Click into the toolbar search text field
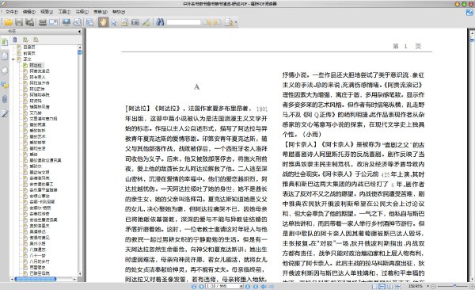The width and height of the screenshot is (475, 290). pos(184,22)
